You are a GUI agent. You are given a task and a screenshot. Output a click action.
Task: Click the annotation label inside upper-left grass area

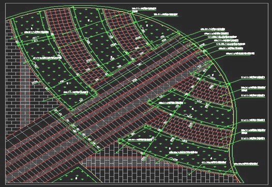(x=36, y=32)
